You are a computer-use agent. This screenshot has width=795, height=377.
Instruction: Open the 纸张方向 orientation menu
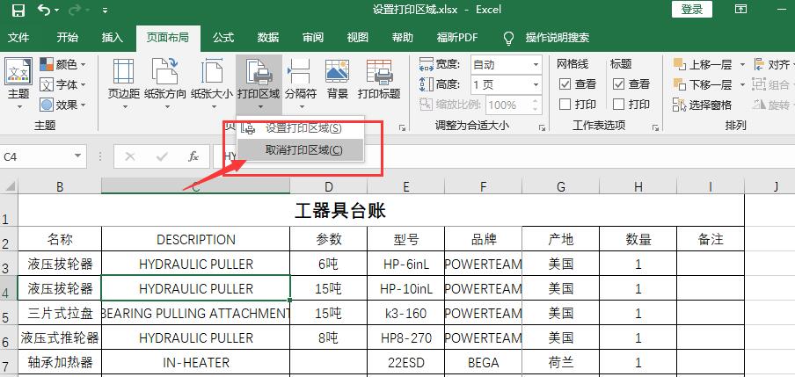(x=165, y=83)
